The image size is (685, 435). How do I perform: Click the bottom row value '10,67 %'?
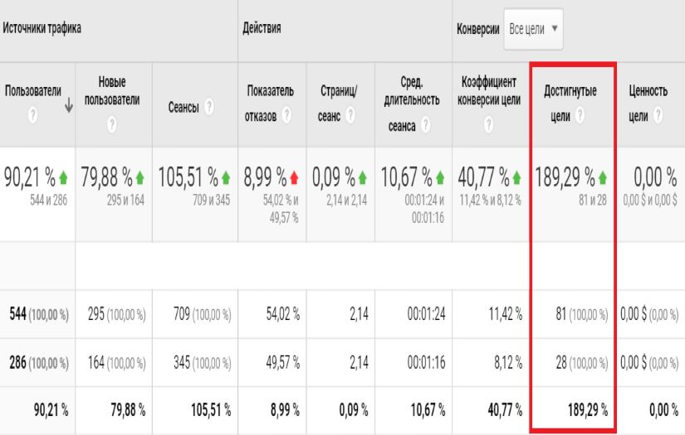coord(428,409)
